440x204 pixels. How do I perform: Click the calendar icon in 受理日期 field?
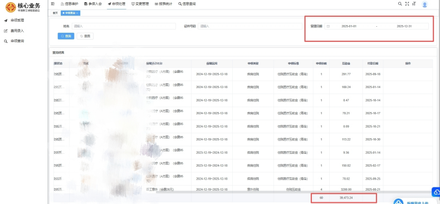tap(328, 26)
